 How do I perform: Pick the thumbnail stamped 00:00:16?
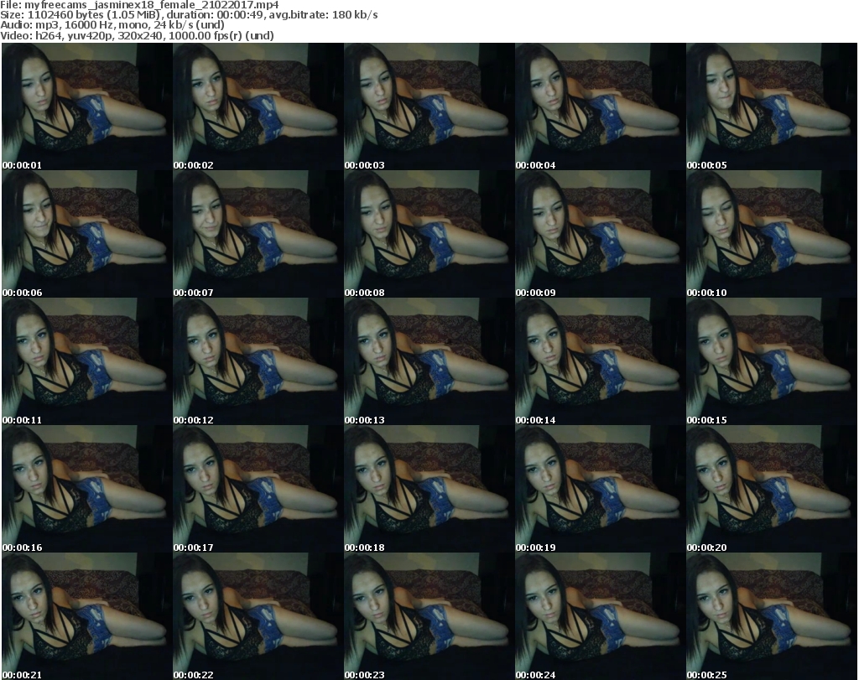click(x=86, y=489)
